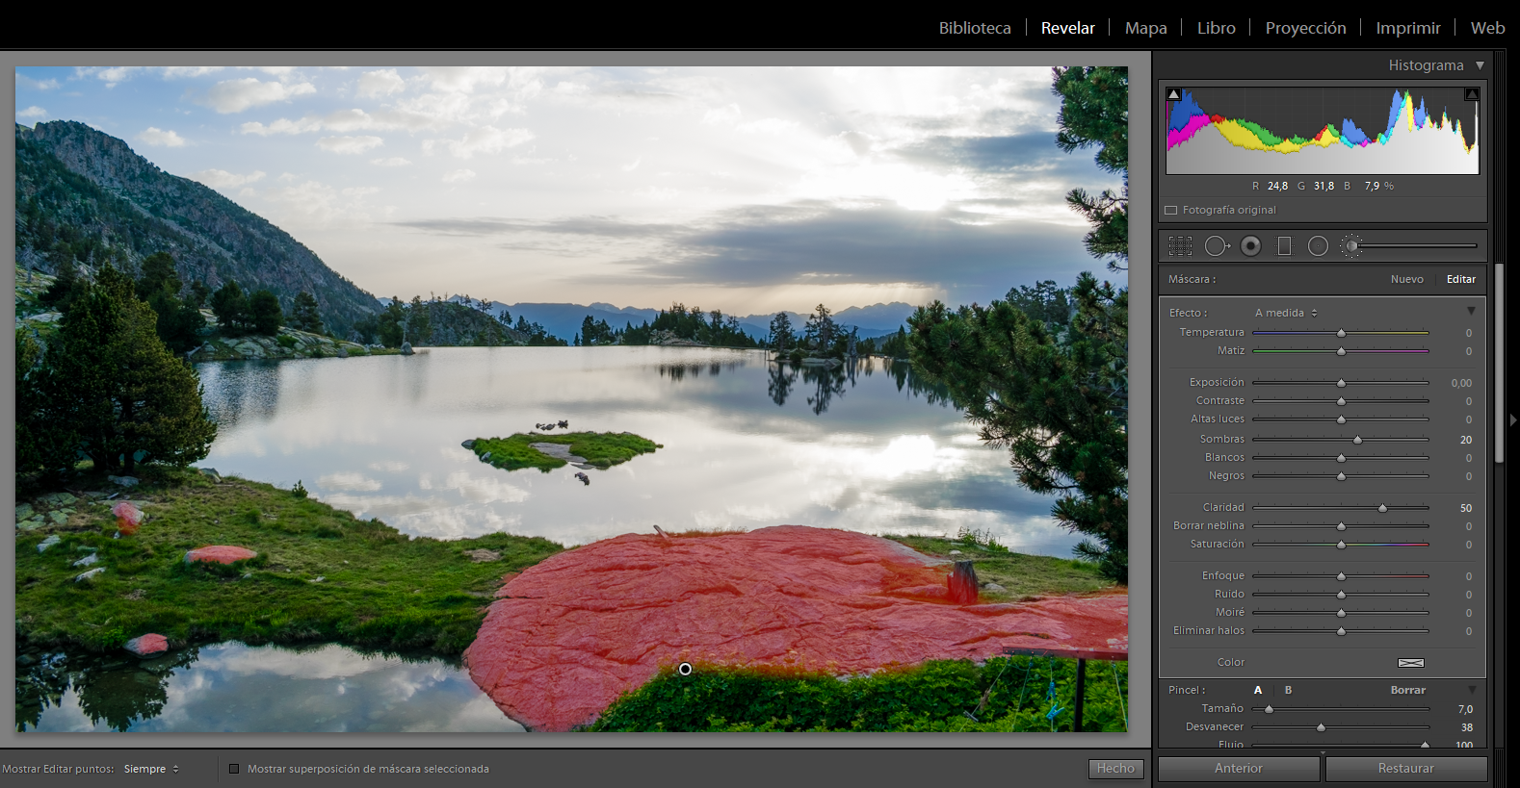Click the Tamaño value 7,0

1465,709
